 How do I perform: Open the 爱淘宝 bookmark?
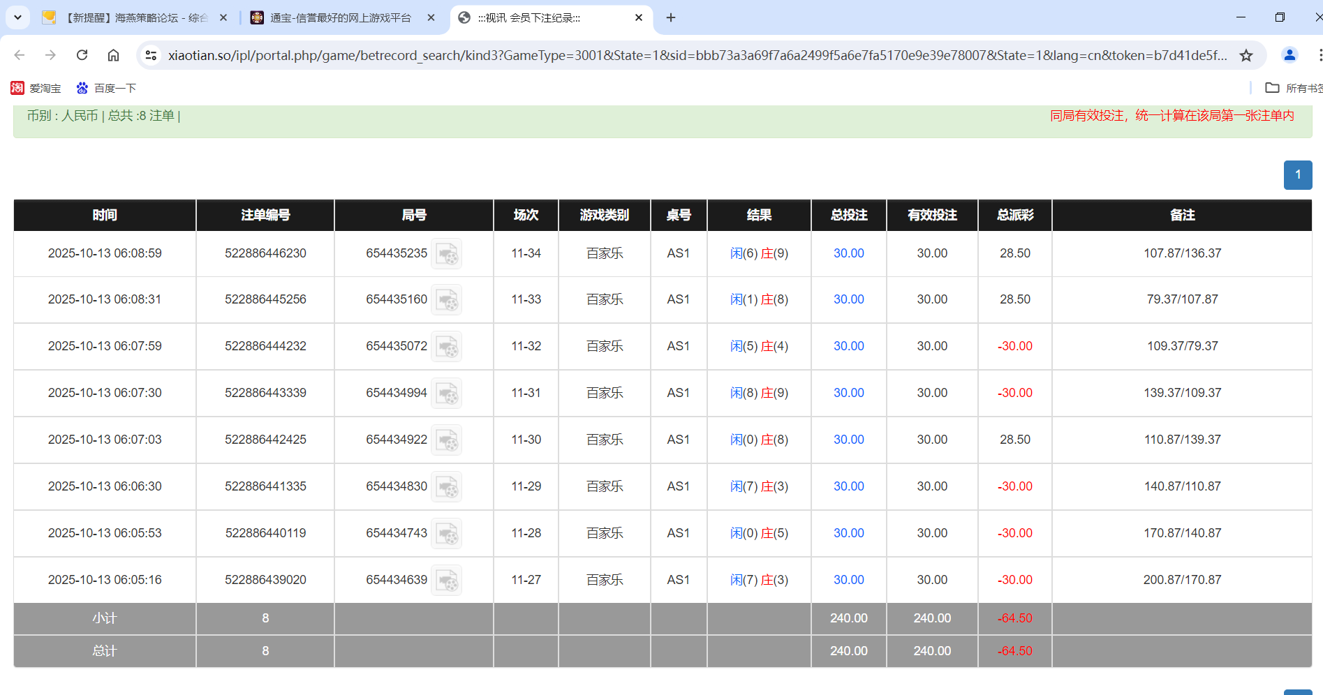[x=36, y=88]
